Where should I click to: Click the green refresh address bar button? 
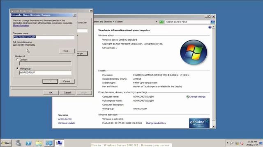click(161, 22)
